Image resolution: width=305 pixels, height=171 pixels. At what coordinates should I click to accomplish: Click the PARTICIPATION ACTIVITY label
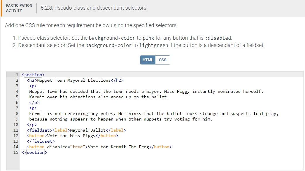click(19, 8)
